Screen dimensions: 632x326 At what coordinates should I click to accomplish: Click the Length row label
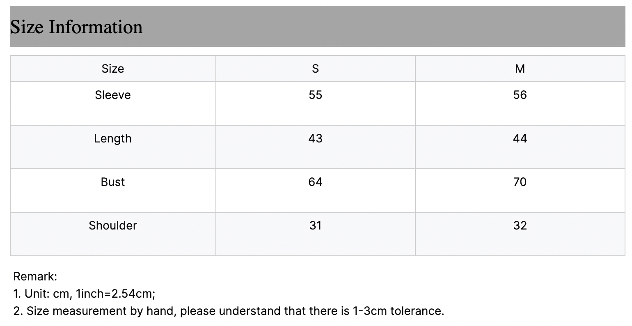click(113, 138)
